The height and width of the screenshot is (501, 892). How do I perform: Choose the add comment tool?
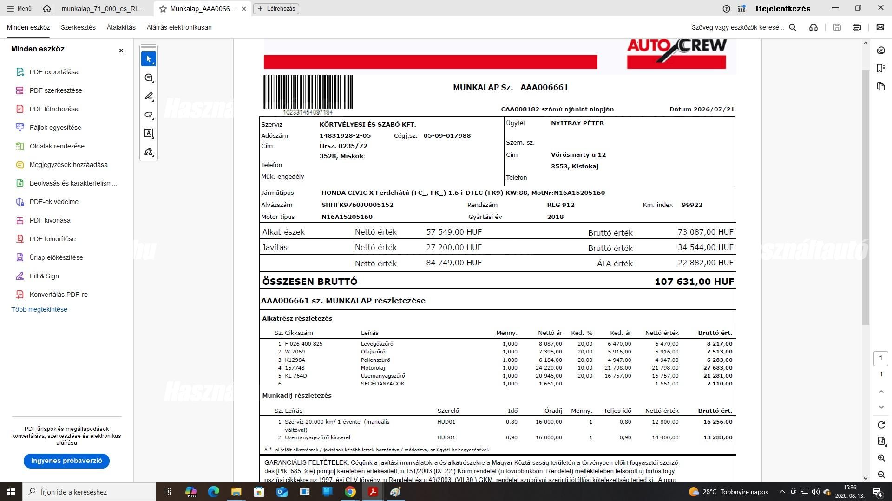coord(149,78)
